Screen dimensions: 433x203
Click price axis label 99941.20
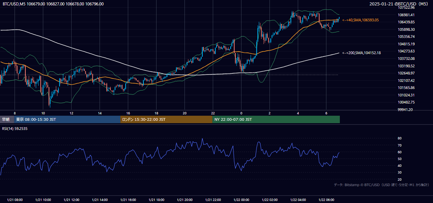coord(405,110)
